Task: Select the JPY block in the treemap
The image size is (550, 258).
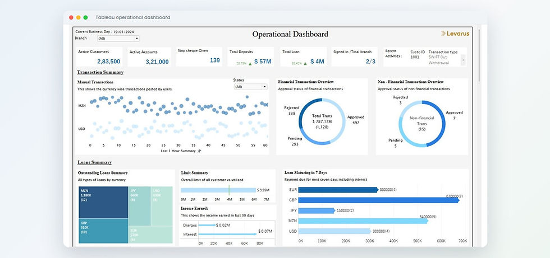Action: click(140, 206)
